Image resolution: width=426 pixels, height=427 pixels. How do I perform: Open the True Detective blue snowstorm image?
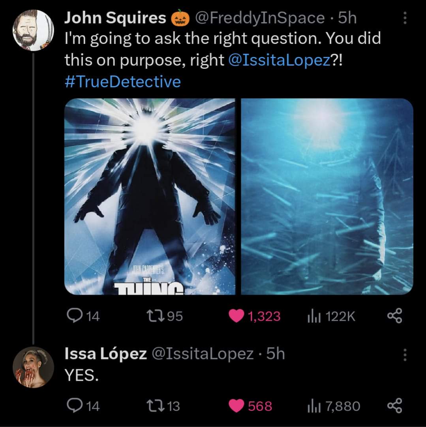tap(327, 196)
